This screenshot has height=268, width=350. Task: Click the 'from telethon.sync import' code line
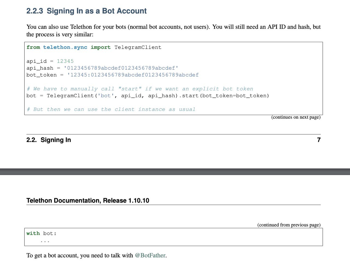[94, 47]
